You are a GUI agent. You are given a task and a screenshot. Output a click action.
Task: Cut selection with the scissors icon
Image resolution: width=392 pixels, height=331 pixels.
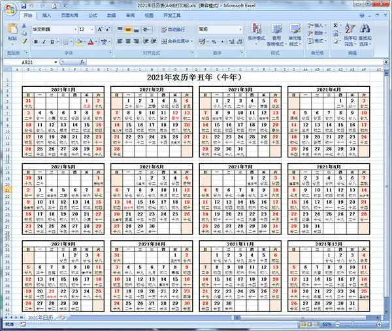[24, 25]
